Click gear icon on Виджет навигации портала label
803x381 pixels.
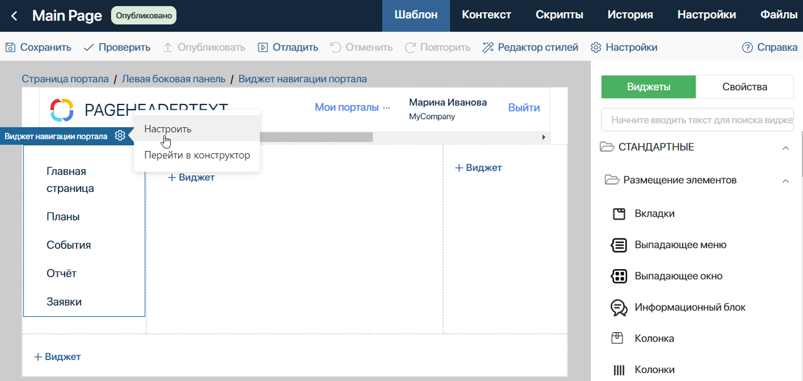(x=120, y=136)
